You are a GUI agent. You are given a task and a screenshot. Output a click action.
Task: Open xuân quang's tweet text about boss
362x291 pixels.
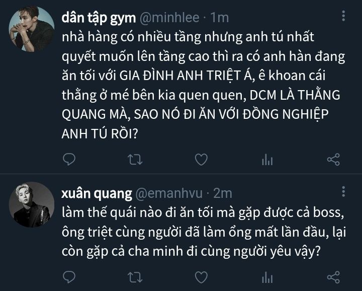[204, 232]
